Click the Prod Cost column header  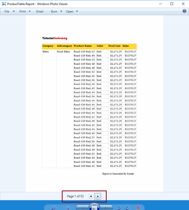point(115,46)
